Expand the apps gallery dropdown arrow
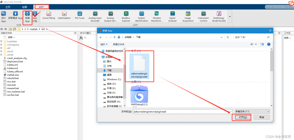This screenshot has width=294, height=140. (x=230, y=17)
